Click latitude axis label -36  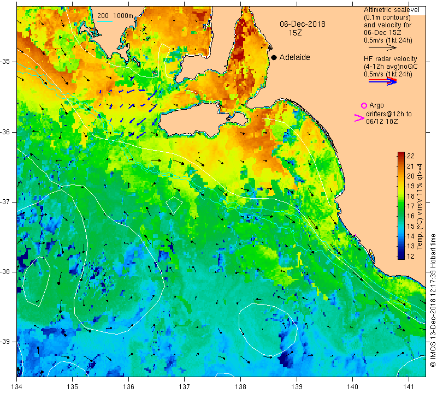pos(5,132)
